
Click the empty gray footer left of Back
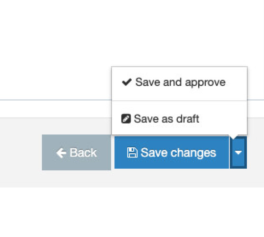point(21,153)
